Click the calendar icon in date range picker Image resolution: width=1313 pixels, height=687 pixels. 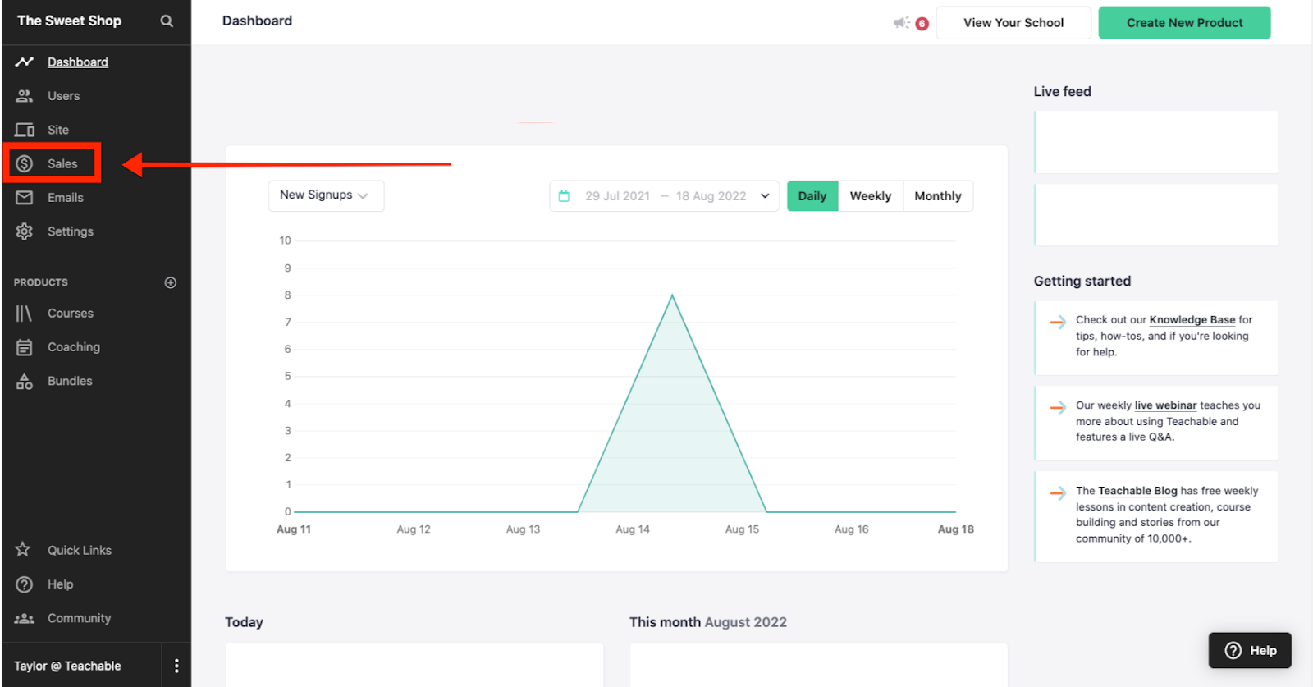[x=564, y=196]
